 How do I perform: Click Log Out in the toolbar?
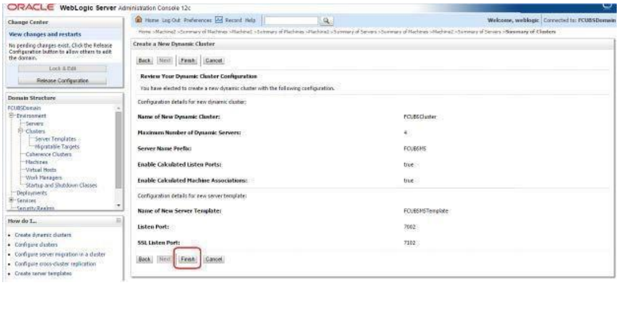171,20
